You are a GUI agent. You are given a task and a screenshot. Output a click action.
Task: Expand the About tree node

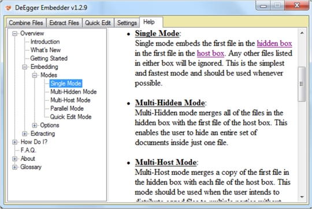pos(14,159)
